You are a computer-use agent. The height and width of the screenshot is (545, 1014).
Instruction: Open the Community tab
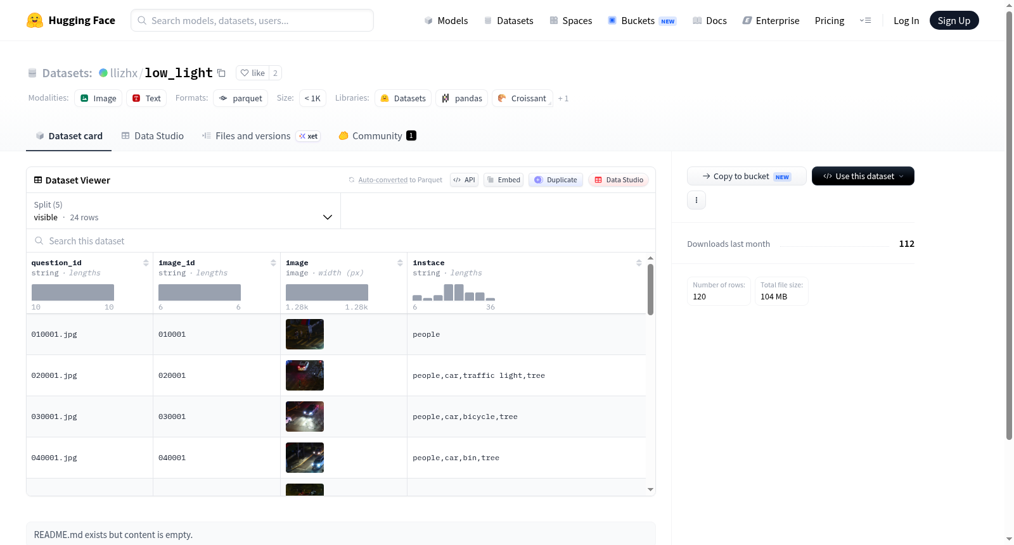(377, 135)
